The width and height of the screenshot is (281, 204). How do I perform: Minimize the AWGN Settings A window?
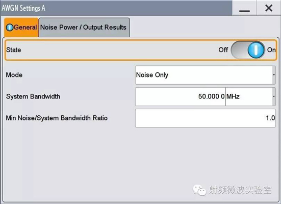tap(244, 8)
